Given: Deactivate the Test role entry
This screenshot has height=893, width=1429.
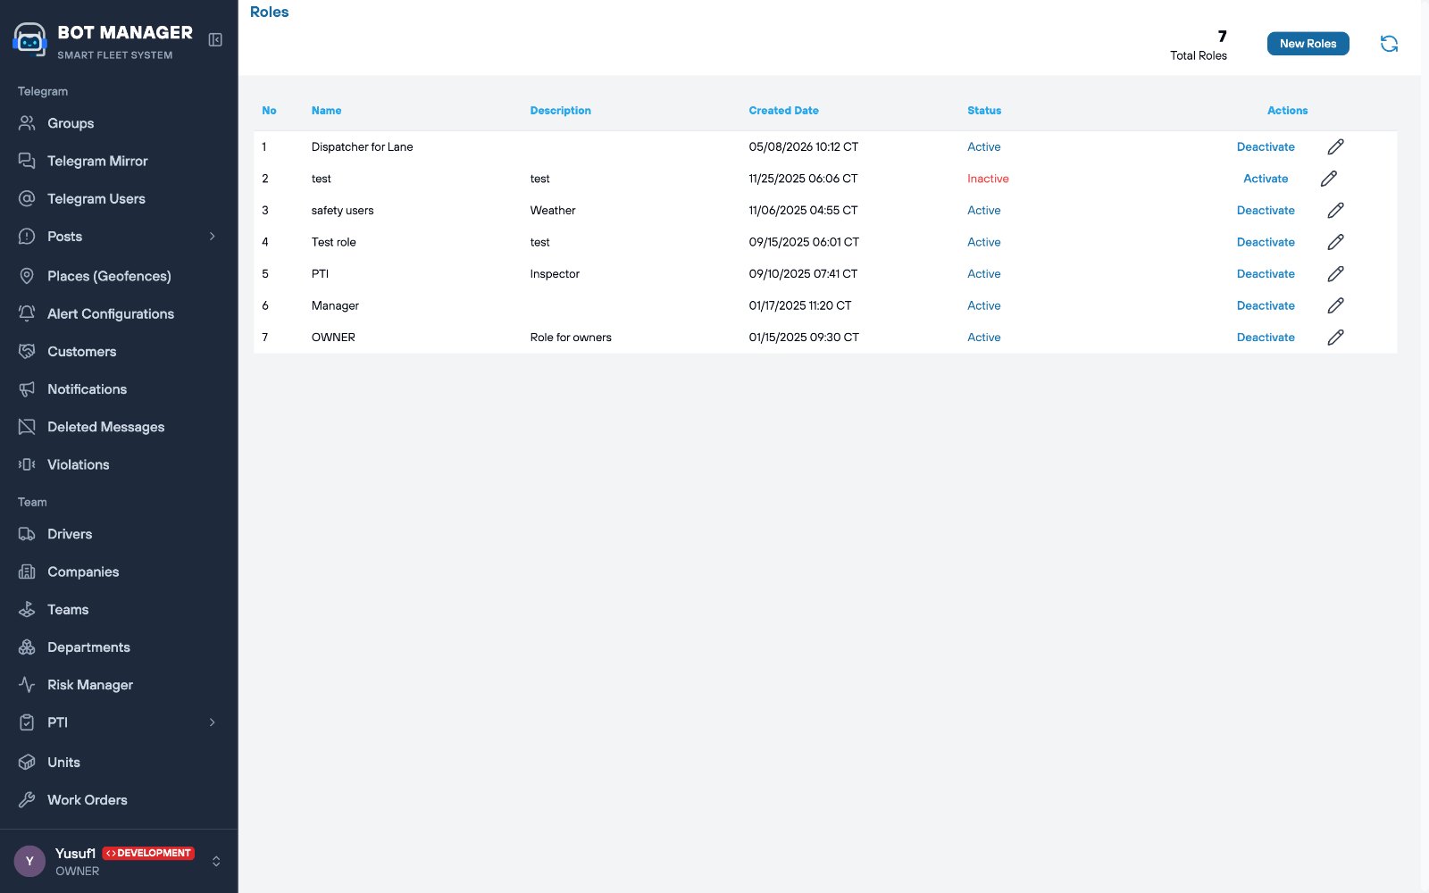Looking at the screenshot, I should pos(1266,242).
